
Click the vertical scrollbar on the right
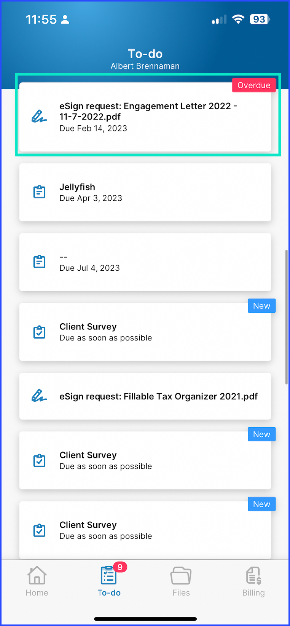(x=287, y=317)
